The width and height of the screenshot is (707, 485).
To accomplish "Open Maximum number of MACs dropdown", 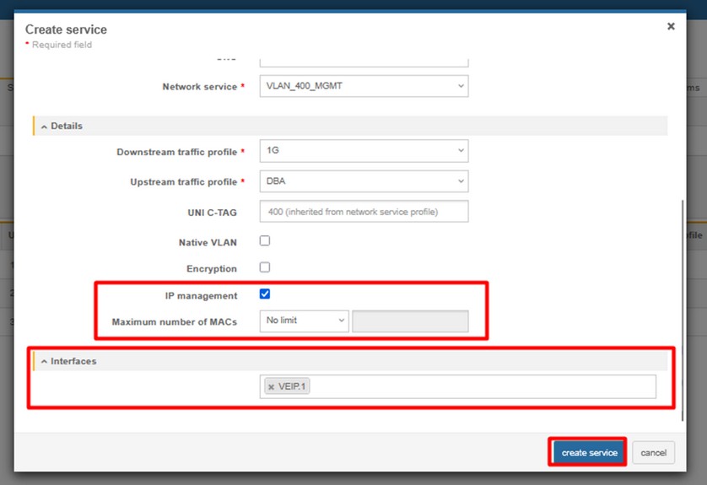I will tap(304, 321).
